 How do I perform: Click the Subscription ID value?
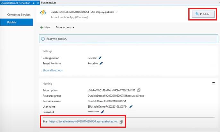[x=111, y=90]
